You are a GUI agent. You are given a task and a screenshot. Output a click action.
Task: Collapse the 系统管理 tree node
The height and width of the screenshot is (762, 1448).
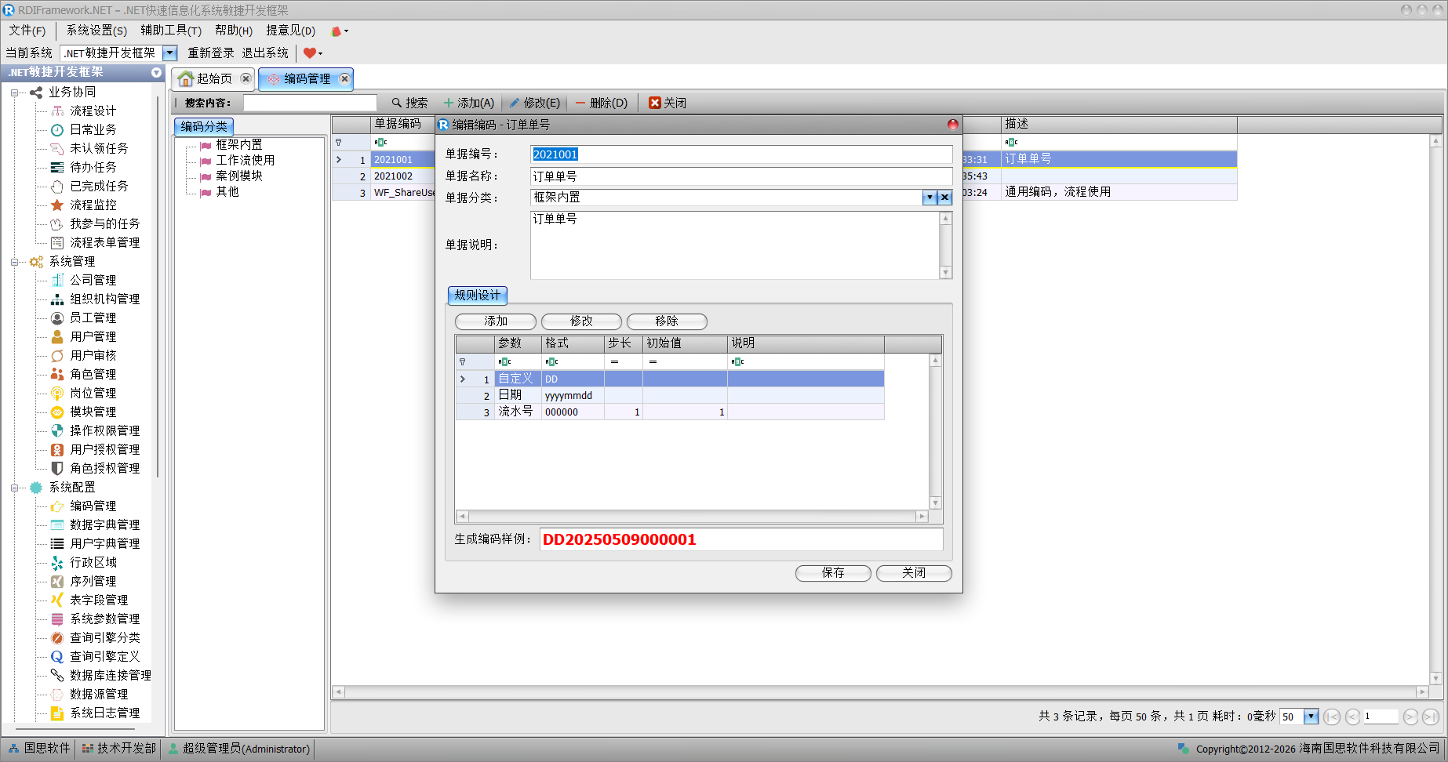[14, 262]
